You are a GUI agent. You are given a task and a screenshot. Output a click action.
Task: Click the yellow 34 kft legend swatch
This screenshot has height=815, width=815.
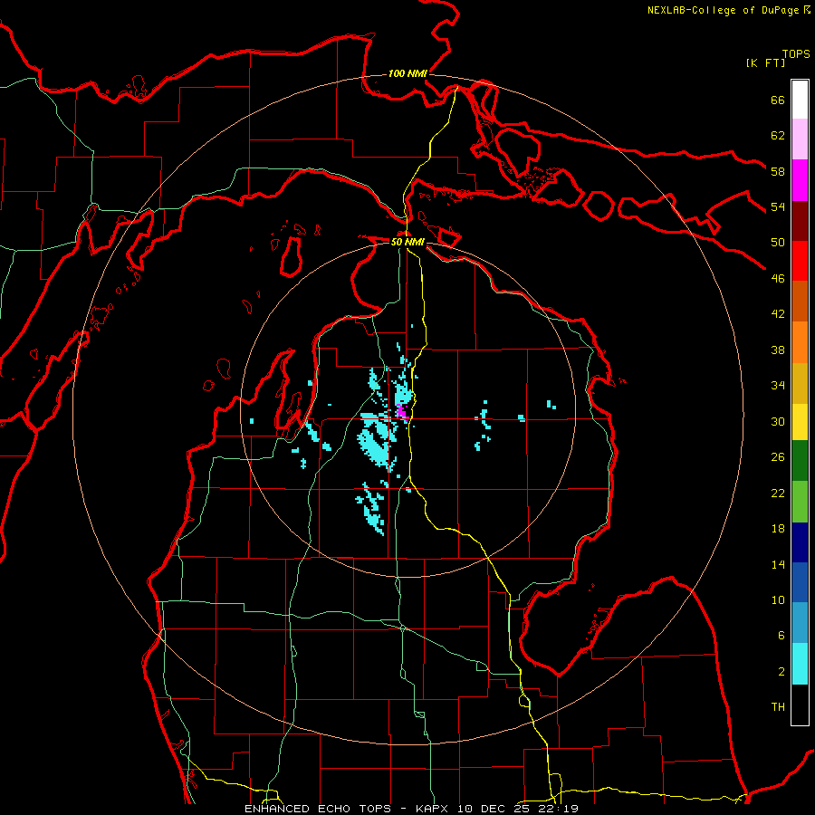[800, 422]
